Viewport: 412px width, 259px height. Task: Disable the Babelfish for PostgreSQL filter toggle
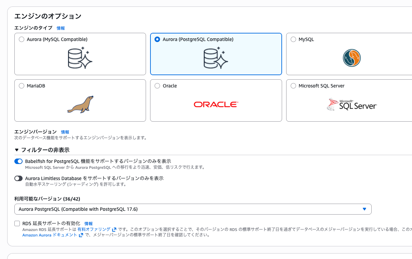click(x=18, y=161)
